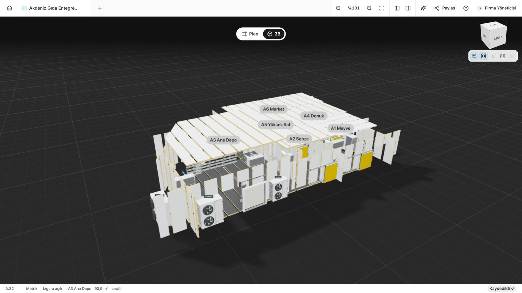
Task: Click the ÜST top face of view cube
Action: click(x=493, y=25)
